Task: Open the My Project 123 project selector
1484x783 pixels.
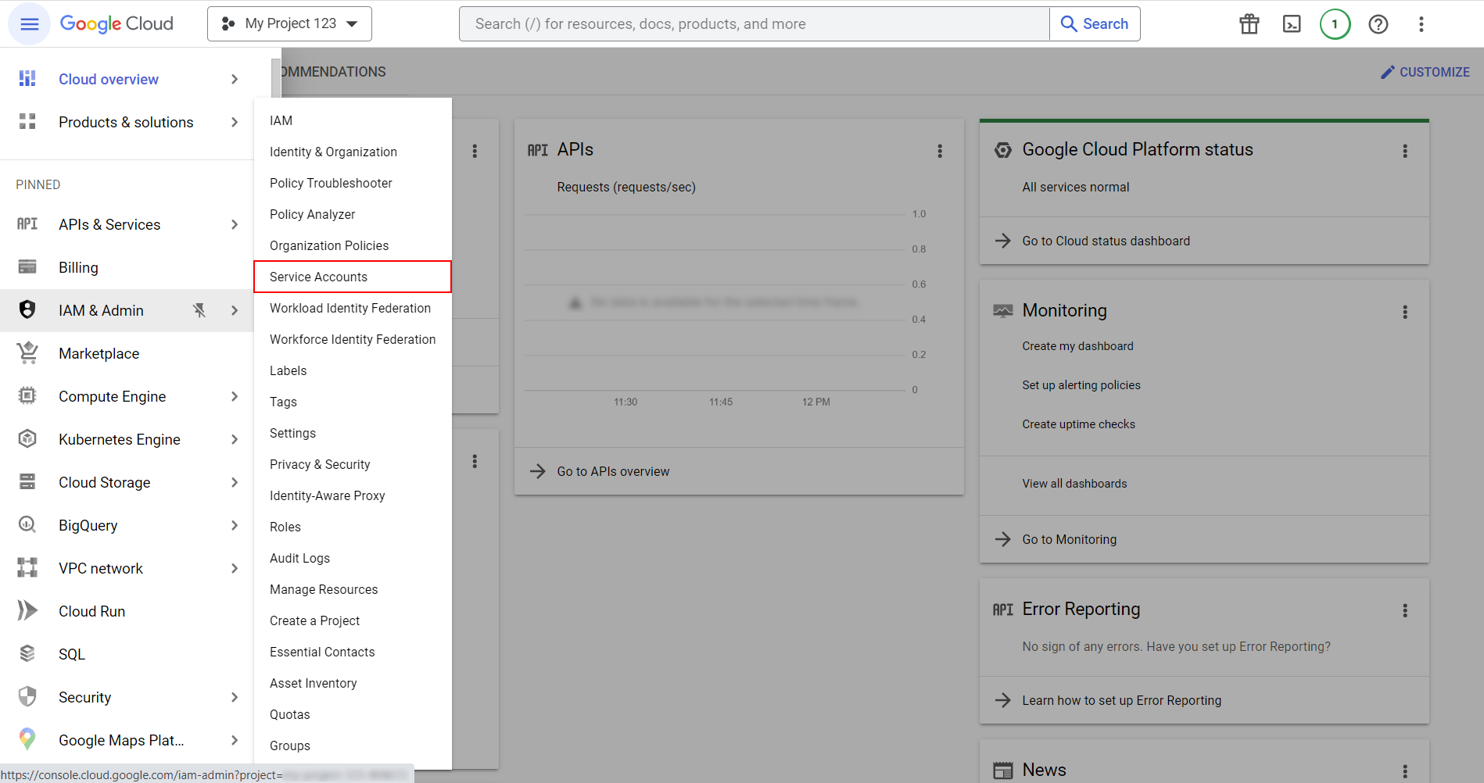Action: click(289, 24)
